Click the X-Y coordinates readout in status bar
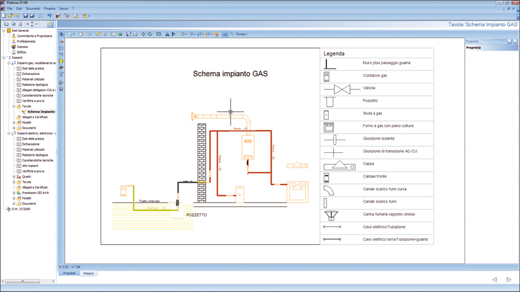 pyautogui.click(x=70, y=267)
